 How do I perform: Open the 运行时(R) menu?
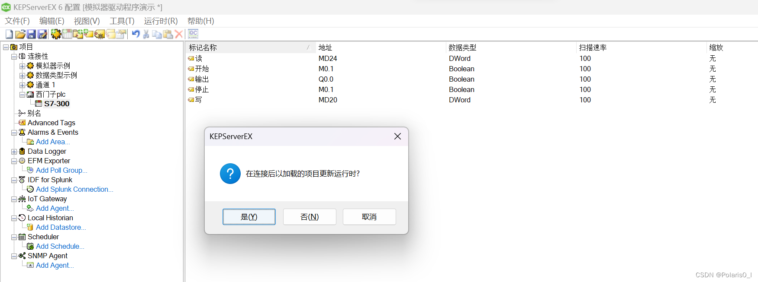coord(161,21)
